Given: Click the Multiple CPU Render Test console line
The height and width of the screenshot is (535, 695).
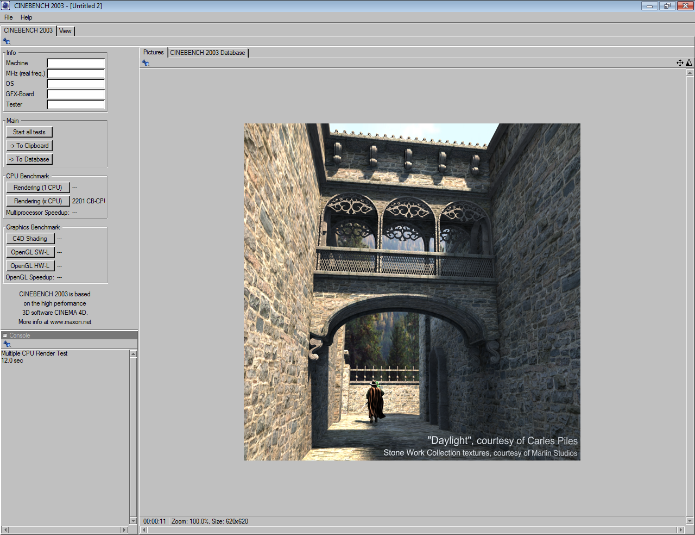Looking at the screenshot, I should coord(34,353).
